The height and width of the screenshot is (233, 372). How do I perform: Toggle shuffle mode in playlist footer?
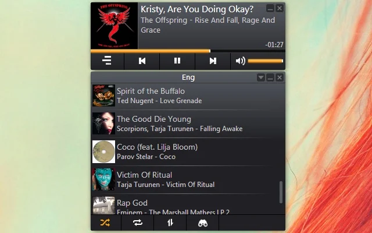click(105, 223)
